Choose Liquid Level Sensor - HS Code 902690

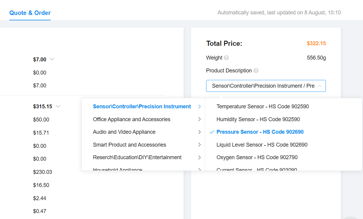262,145
